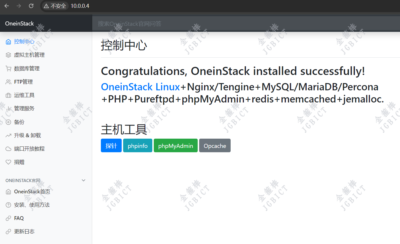Screen dimensions: 400x244
Task: Focus the 搜索OneinStack官网问答 search field
Action: pyautogui.click(x=246, y=23)
